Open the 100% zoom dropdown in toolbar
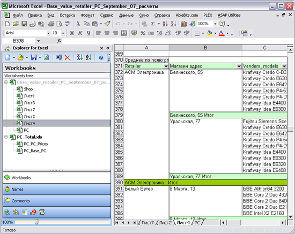Screen dimensions: 295x234 215,24
